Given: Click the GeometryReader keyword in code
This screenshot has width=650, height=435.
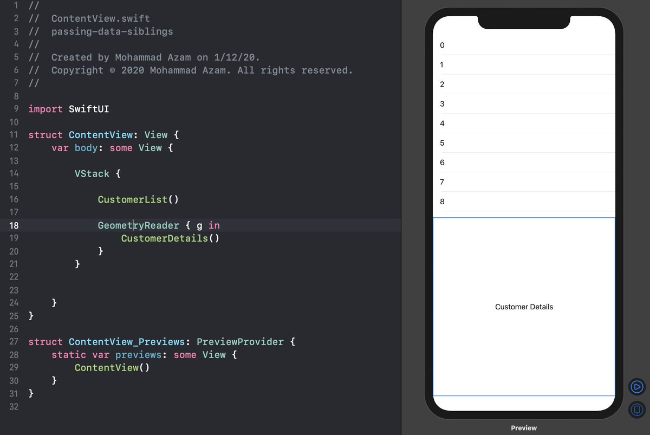Looking at the screenshot, I should [138, 225].
